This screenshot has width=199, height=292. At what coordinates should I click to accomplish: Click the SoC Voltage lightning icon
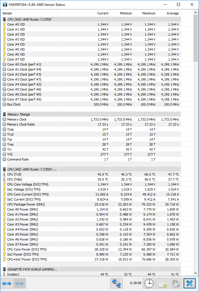4,189
